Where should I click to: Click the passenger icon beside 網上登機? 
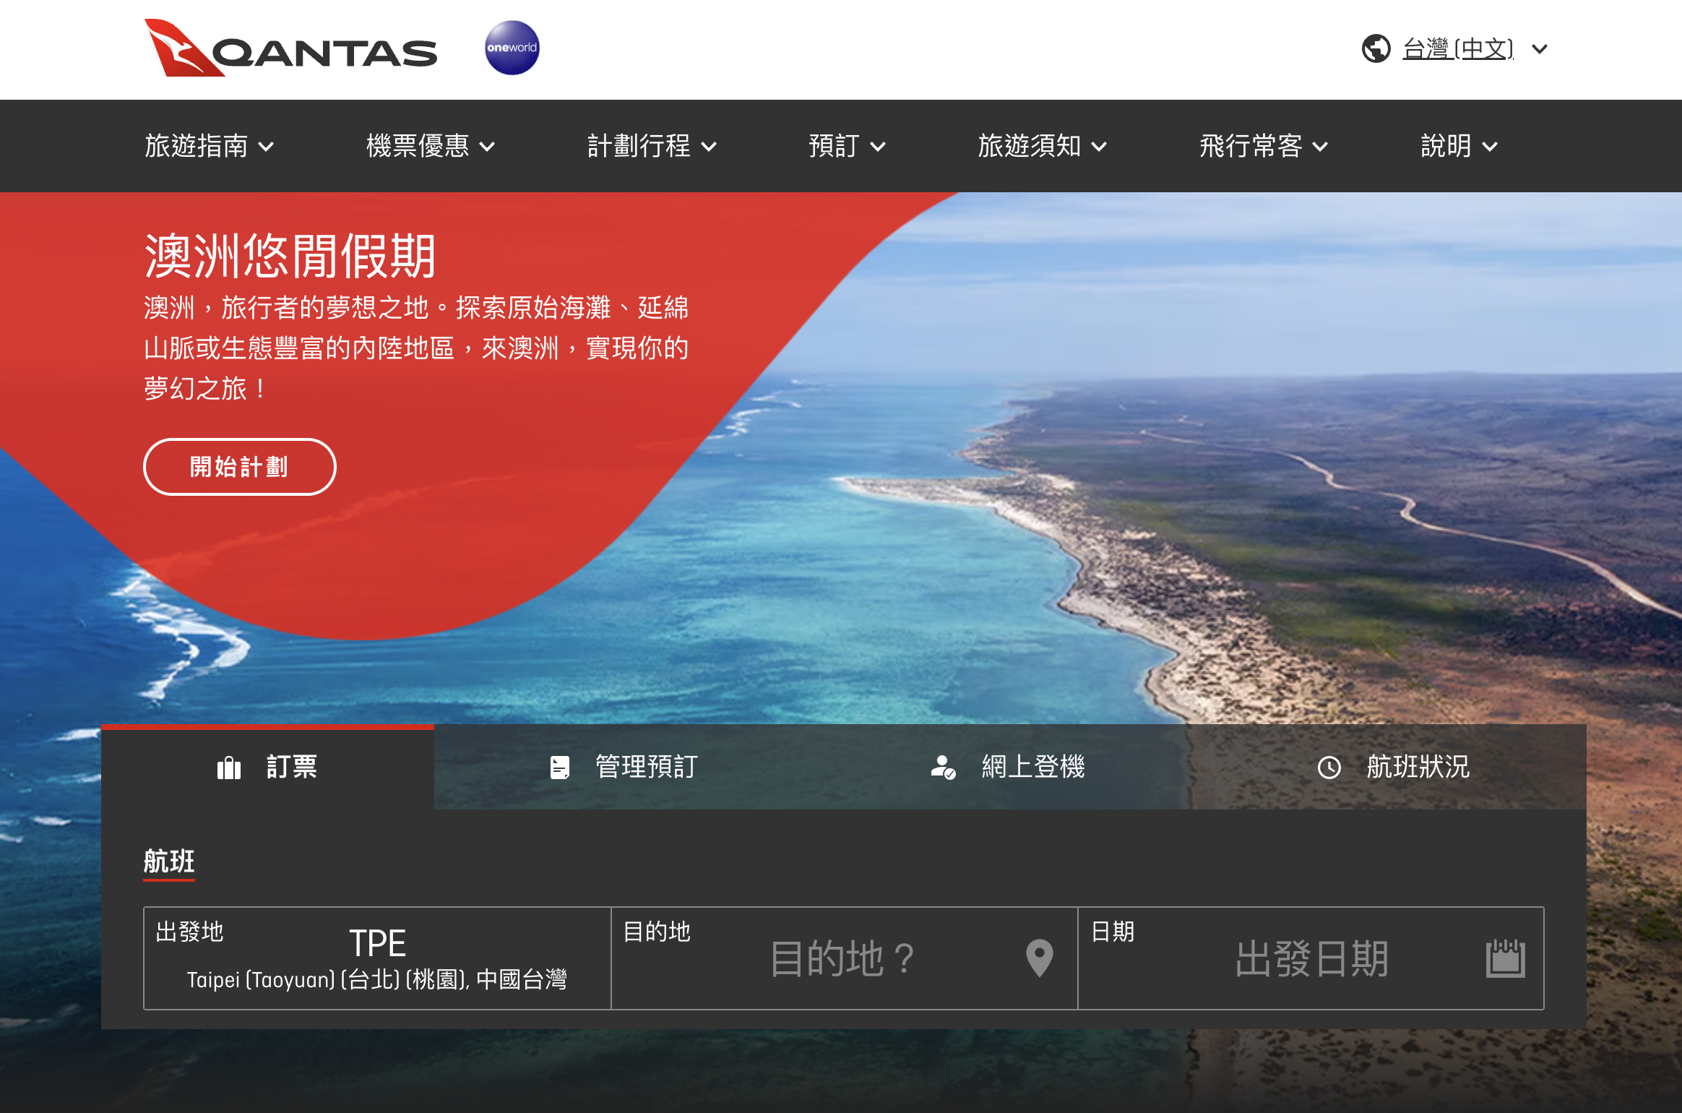coord(944,768)
